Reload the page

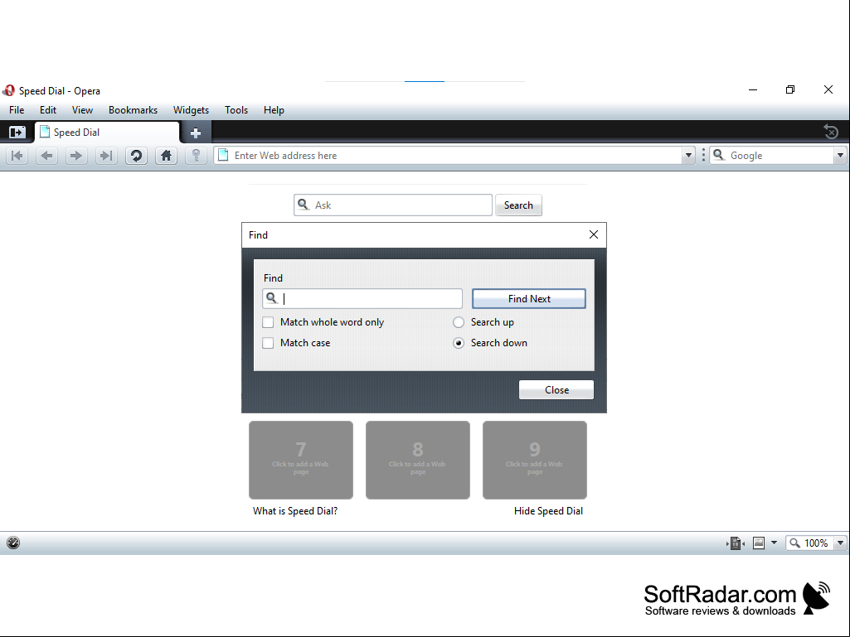coord(136,156)
